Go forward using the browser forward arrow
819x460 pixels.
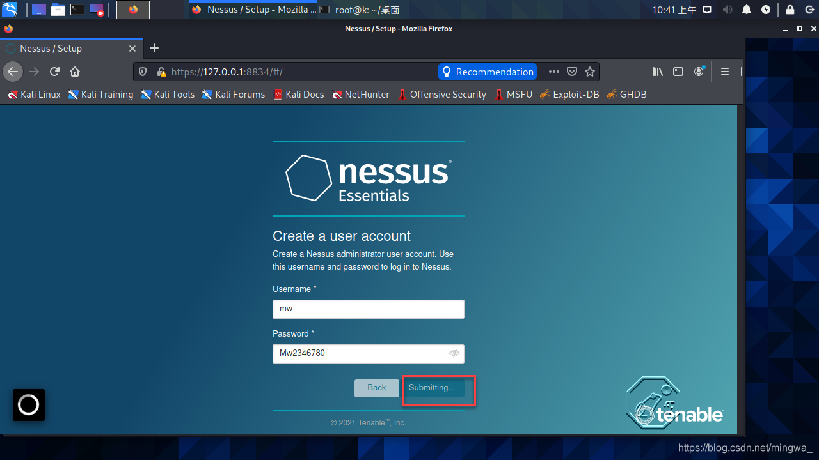click(x=34, y=72)
